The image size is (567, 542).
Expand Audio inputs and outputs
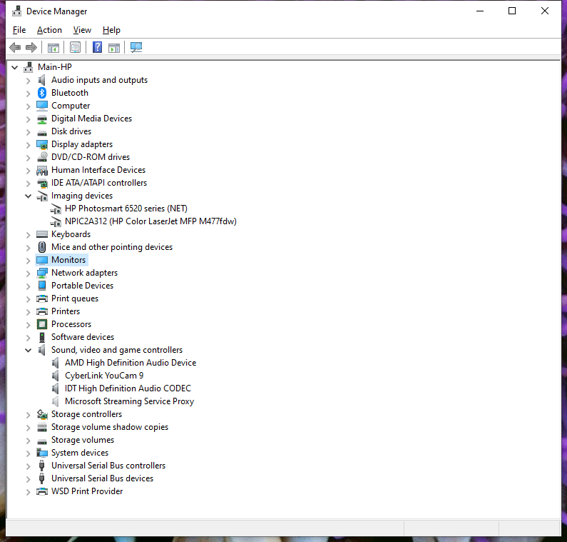pos(29,81)
